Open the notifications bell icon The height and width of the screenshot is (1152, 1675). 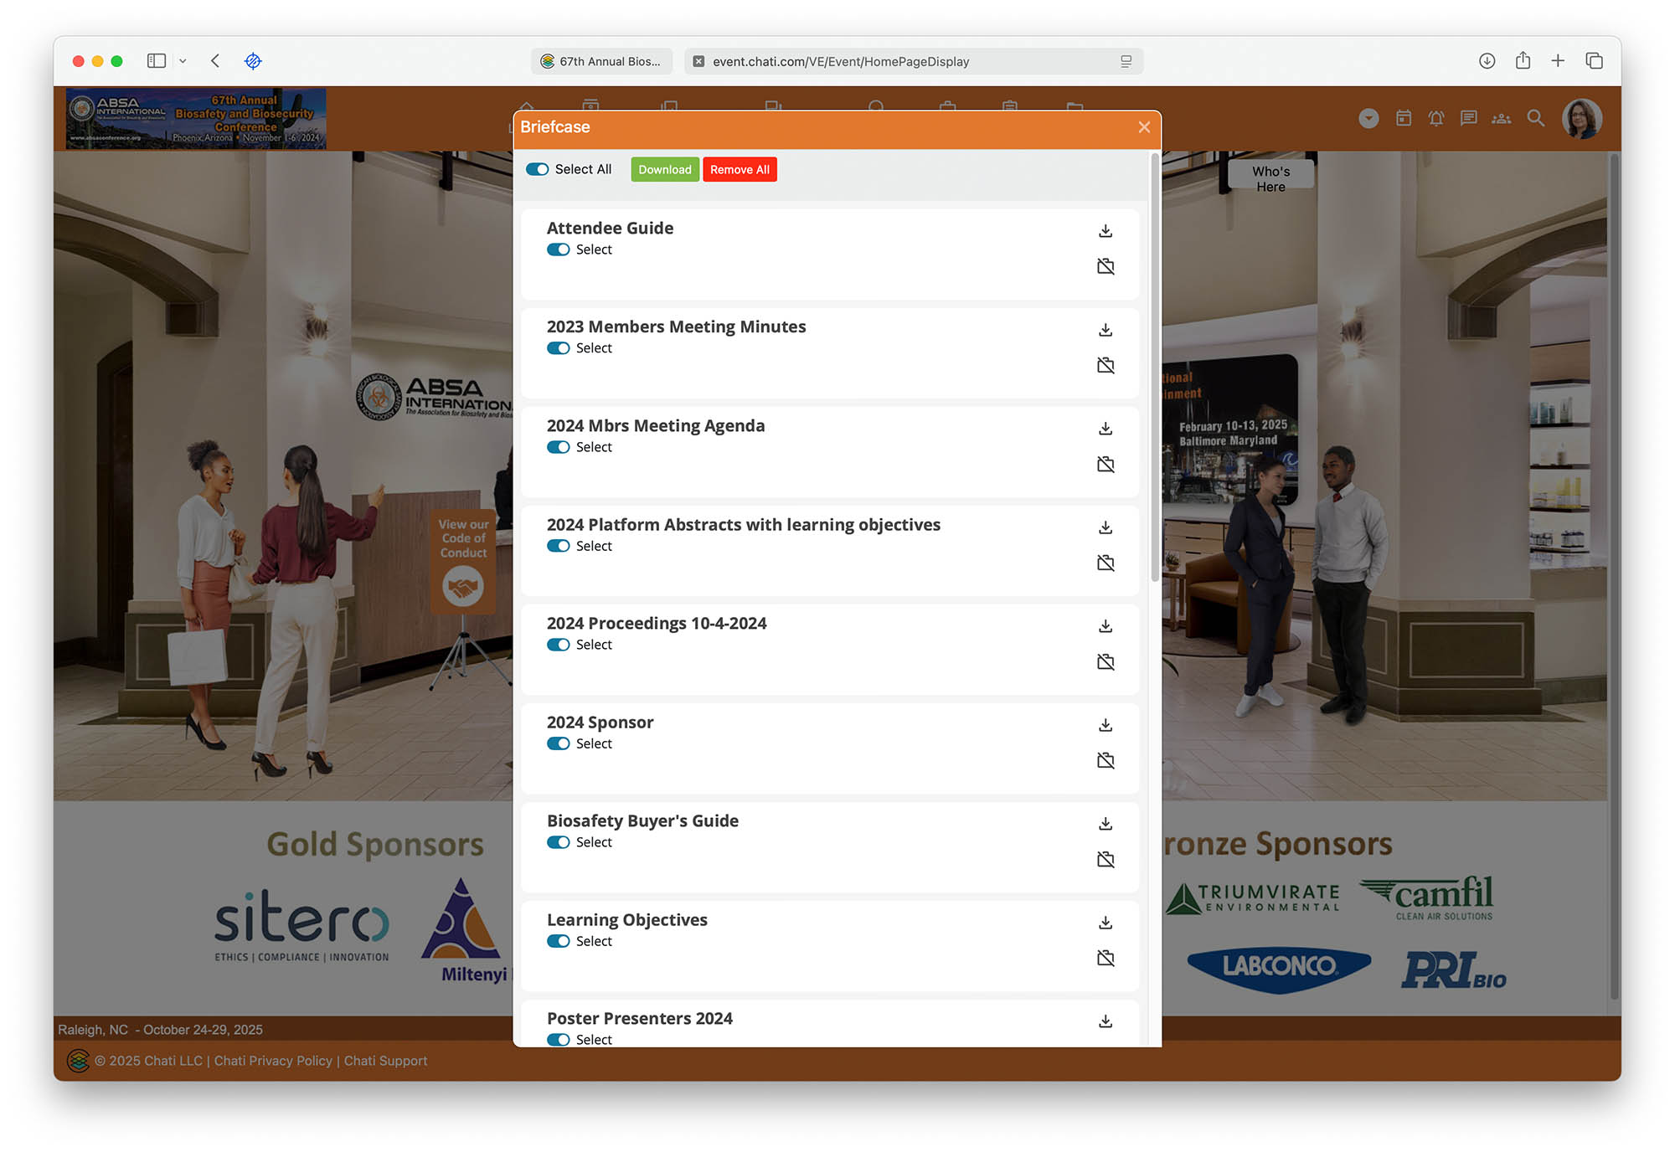click(1436, 119)
